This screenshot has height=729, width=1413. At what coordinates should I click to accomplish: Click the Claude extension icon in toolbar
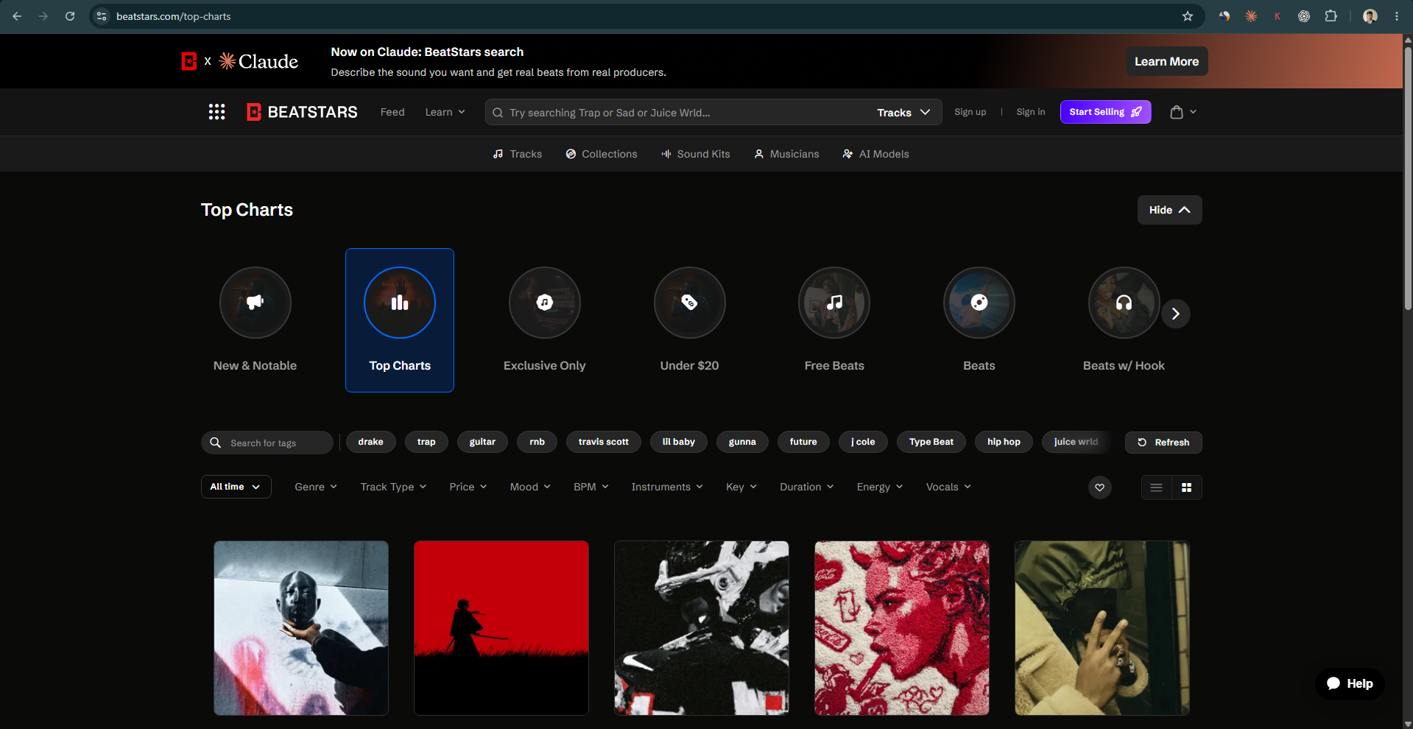tap(1251, 16)
